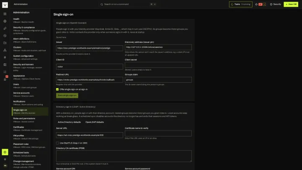Open alarms icon with red badge in rail
This screenshot has height=170, width=302.
tap(5, 78)
